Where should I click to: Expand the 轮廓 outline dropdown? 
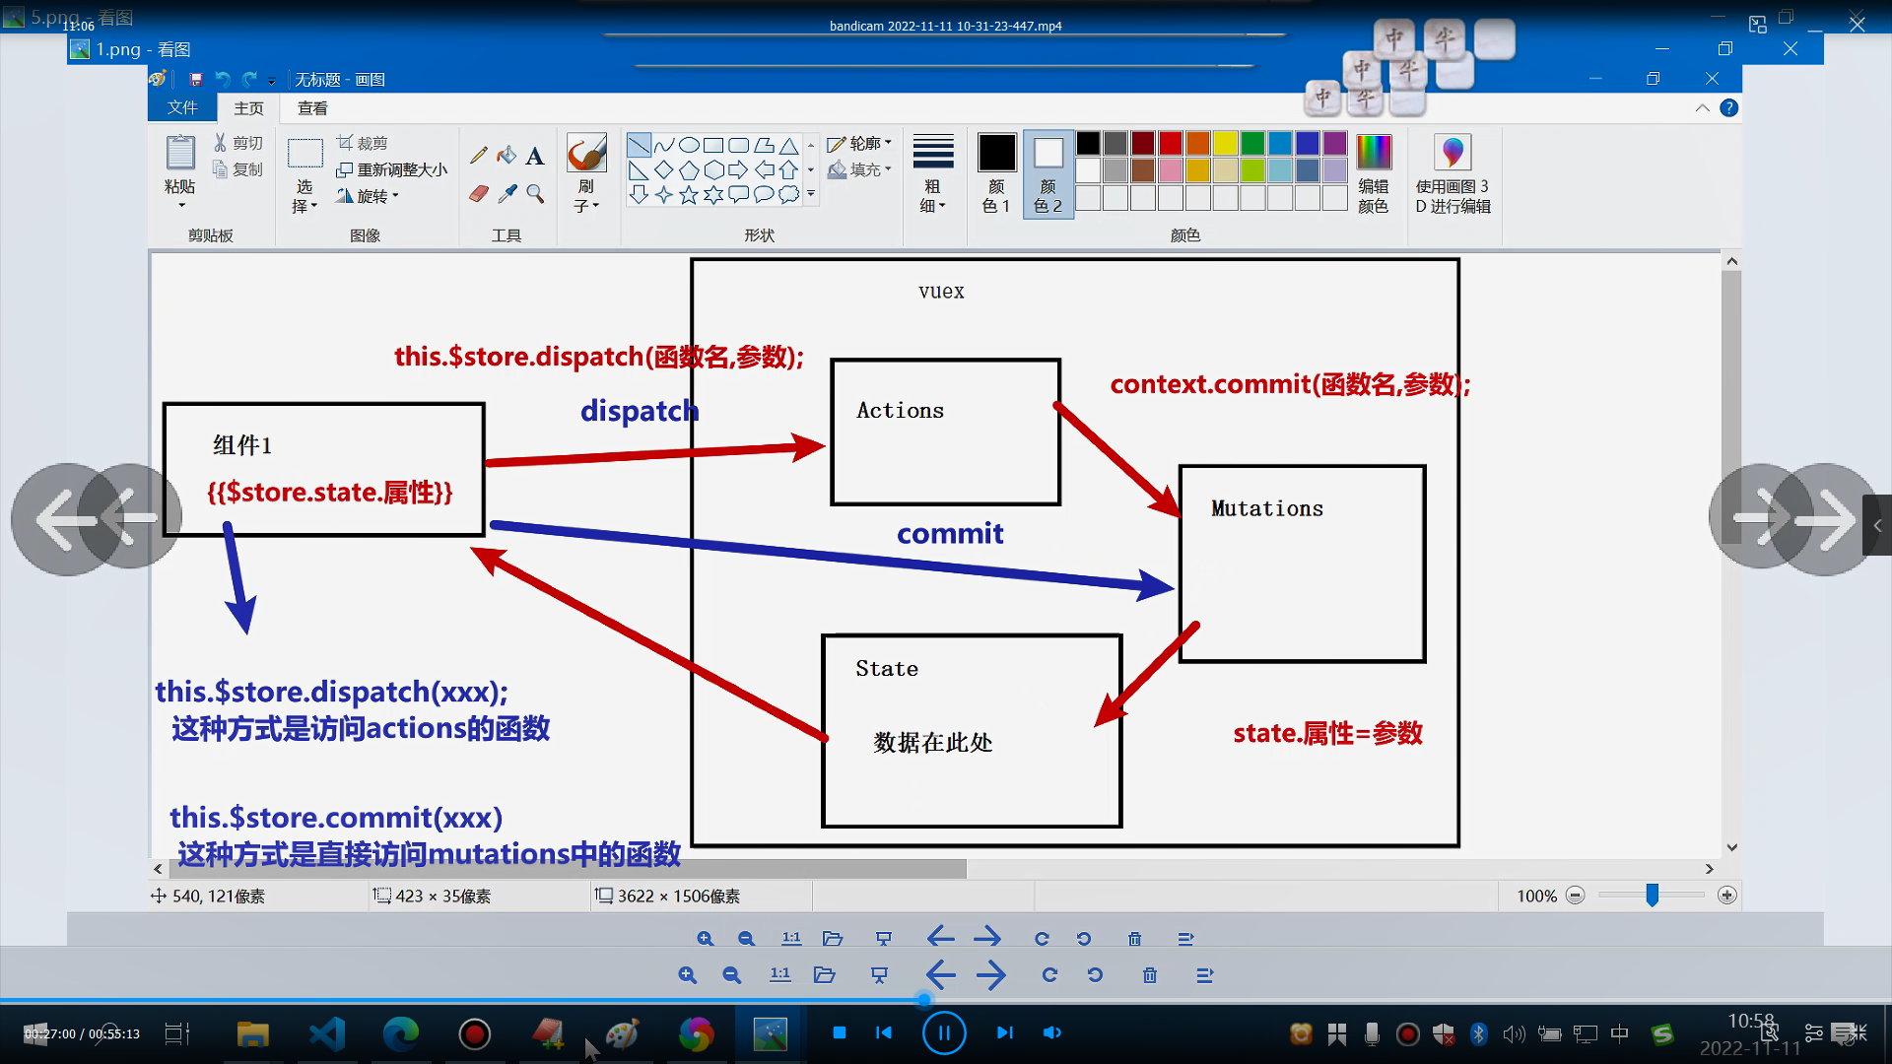[x=894, y=143]
